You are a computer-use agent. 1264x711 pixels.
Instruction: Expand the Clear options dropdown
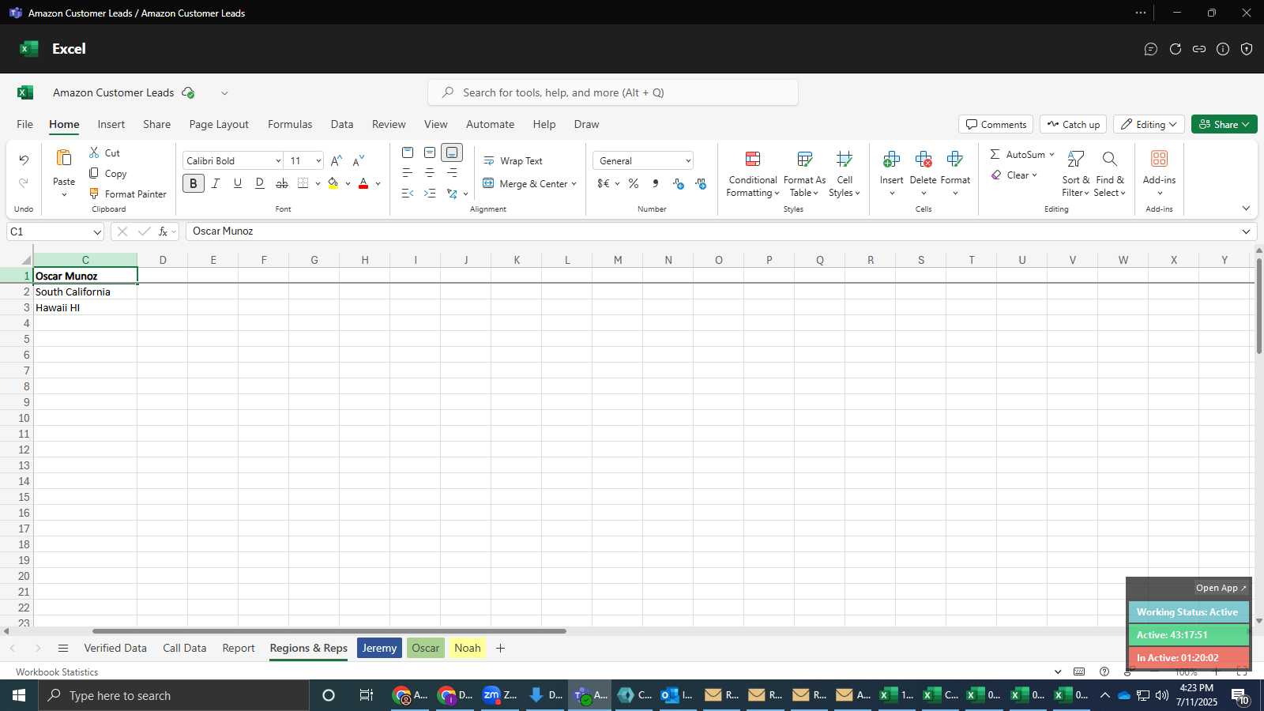(1034, 175)
